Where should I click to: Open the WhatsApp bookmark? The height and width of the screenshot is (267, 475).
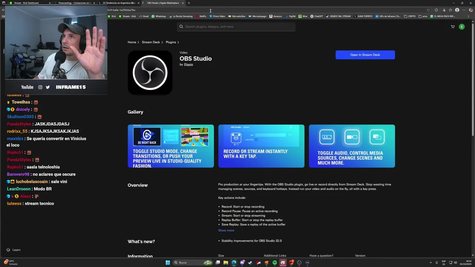coord(159,16)
